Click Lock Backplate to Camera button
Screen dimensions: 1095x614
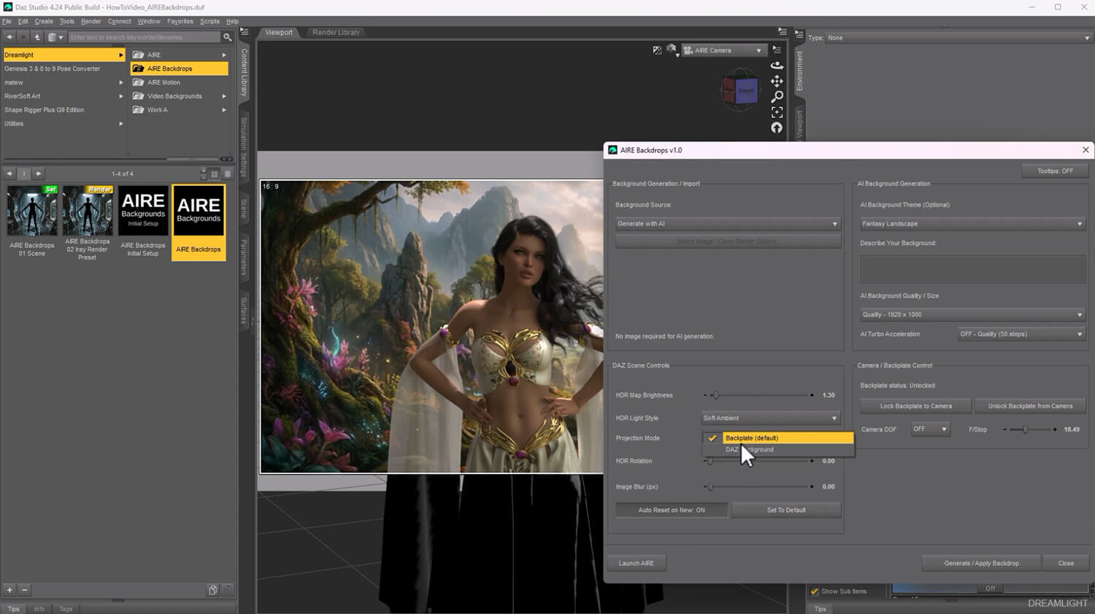coord(915,406)
